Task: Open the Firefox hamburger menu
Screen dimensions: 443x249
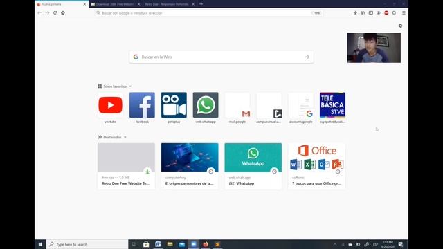Action: pos(404,13)
